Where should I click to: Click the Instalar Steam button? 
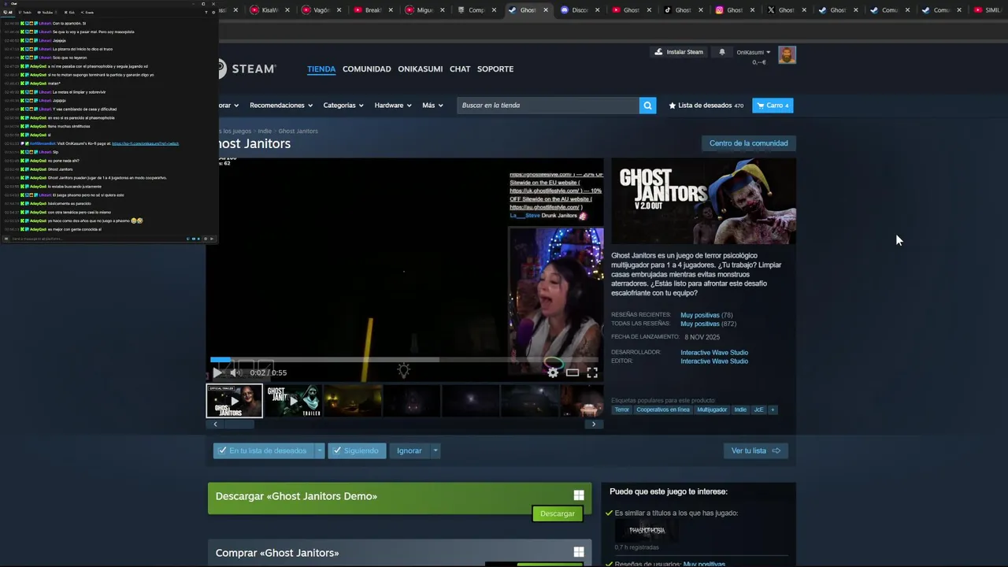pos(679,52)
